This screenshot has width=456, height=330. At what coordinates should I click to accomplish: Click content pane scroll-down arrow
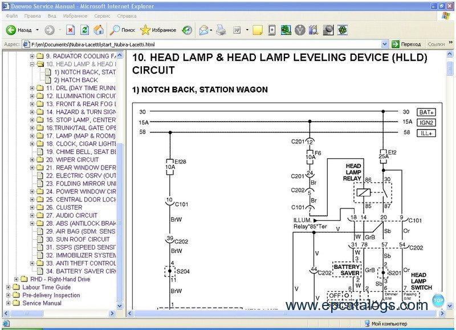tap(450, 306)
